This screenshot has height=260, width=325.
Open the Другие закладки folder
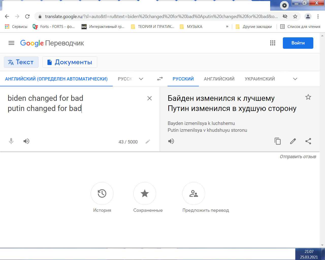pos(254,27)
